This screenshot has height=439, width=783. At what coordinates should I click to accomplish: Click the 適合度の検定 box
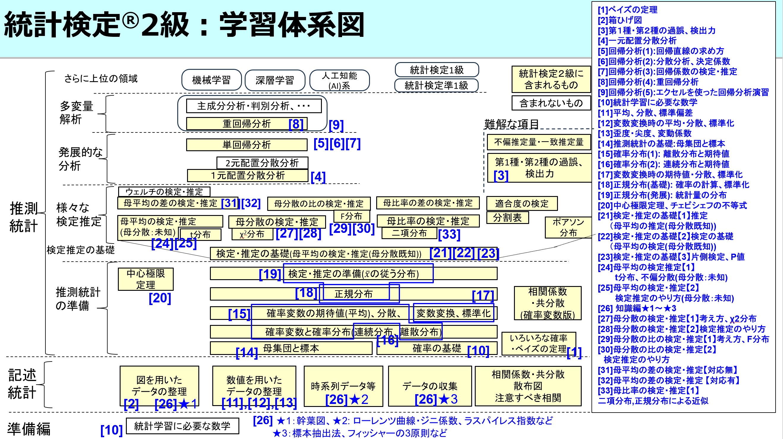522,204
